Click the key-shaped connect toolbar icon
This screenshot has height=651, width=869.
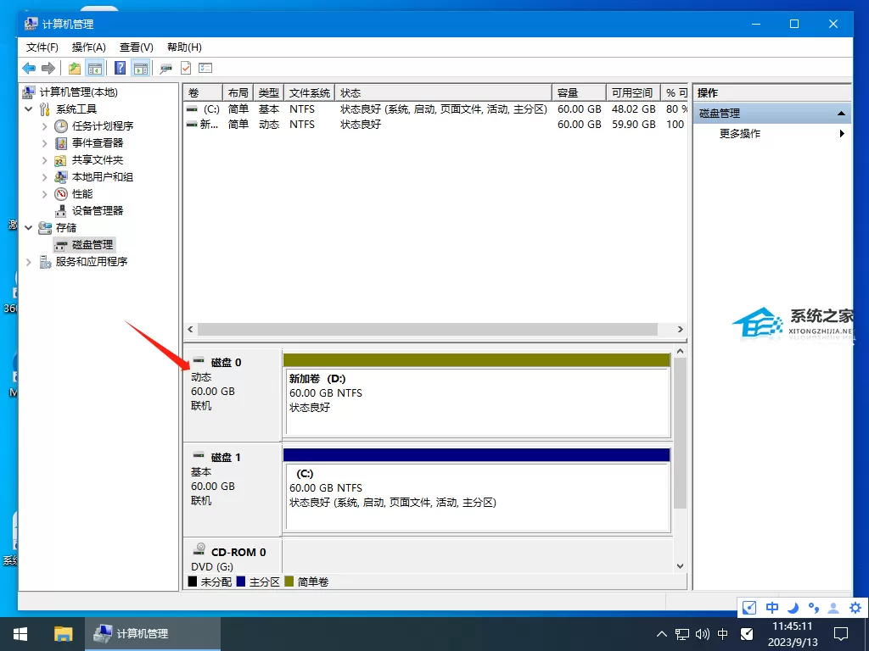165,69
